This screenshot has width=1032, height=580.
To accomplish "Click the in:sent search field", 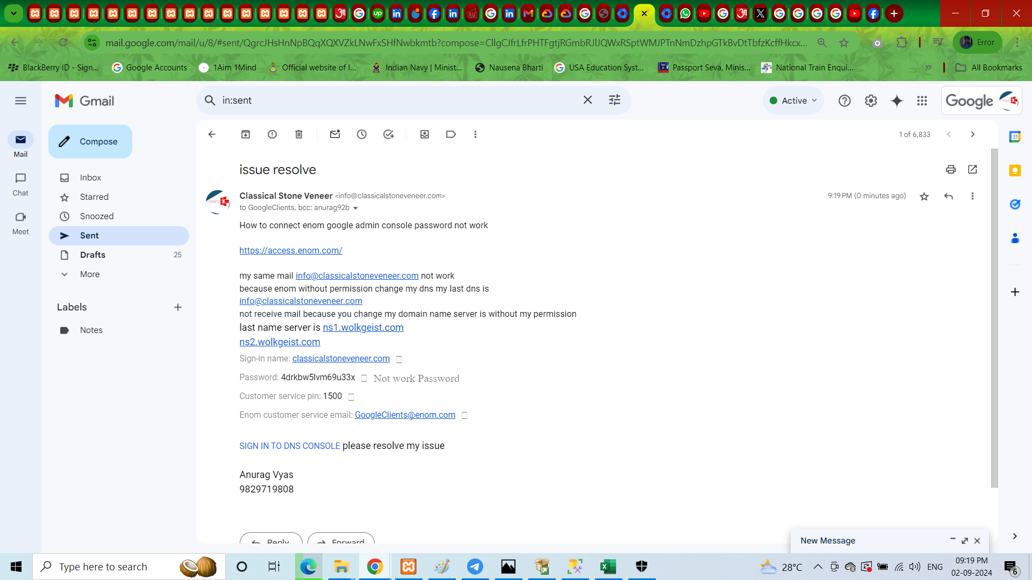I will click(x=398, y=100).
